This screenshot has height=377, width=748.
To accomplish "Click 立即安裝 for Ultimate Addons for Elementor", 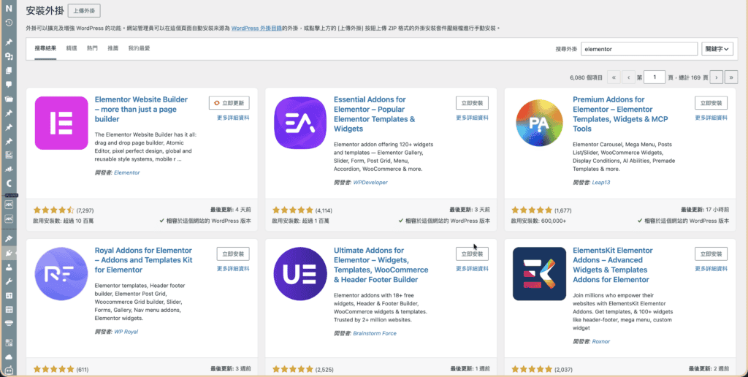I will coord(472,254).
